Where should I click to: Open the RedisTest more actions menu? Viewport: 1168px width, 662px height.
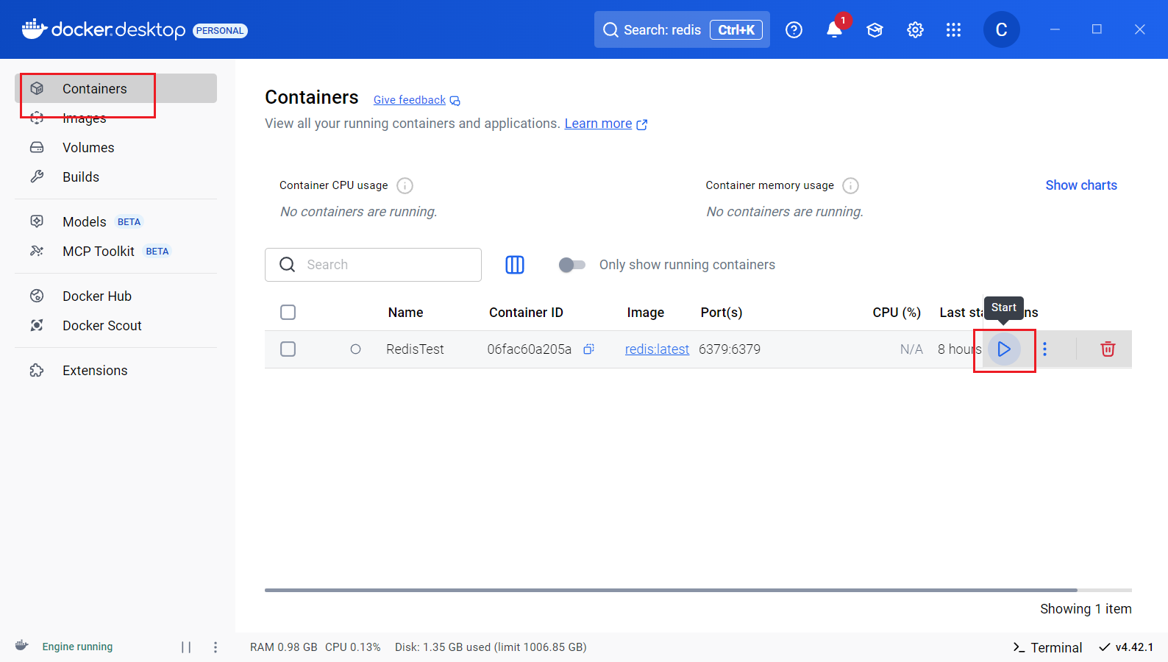[1044, 349]
